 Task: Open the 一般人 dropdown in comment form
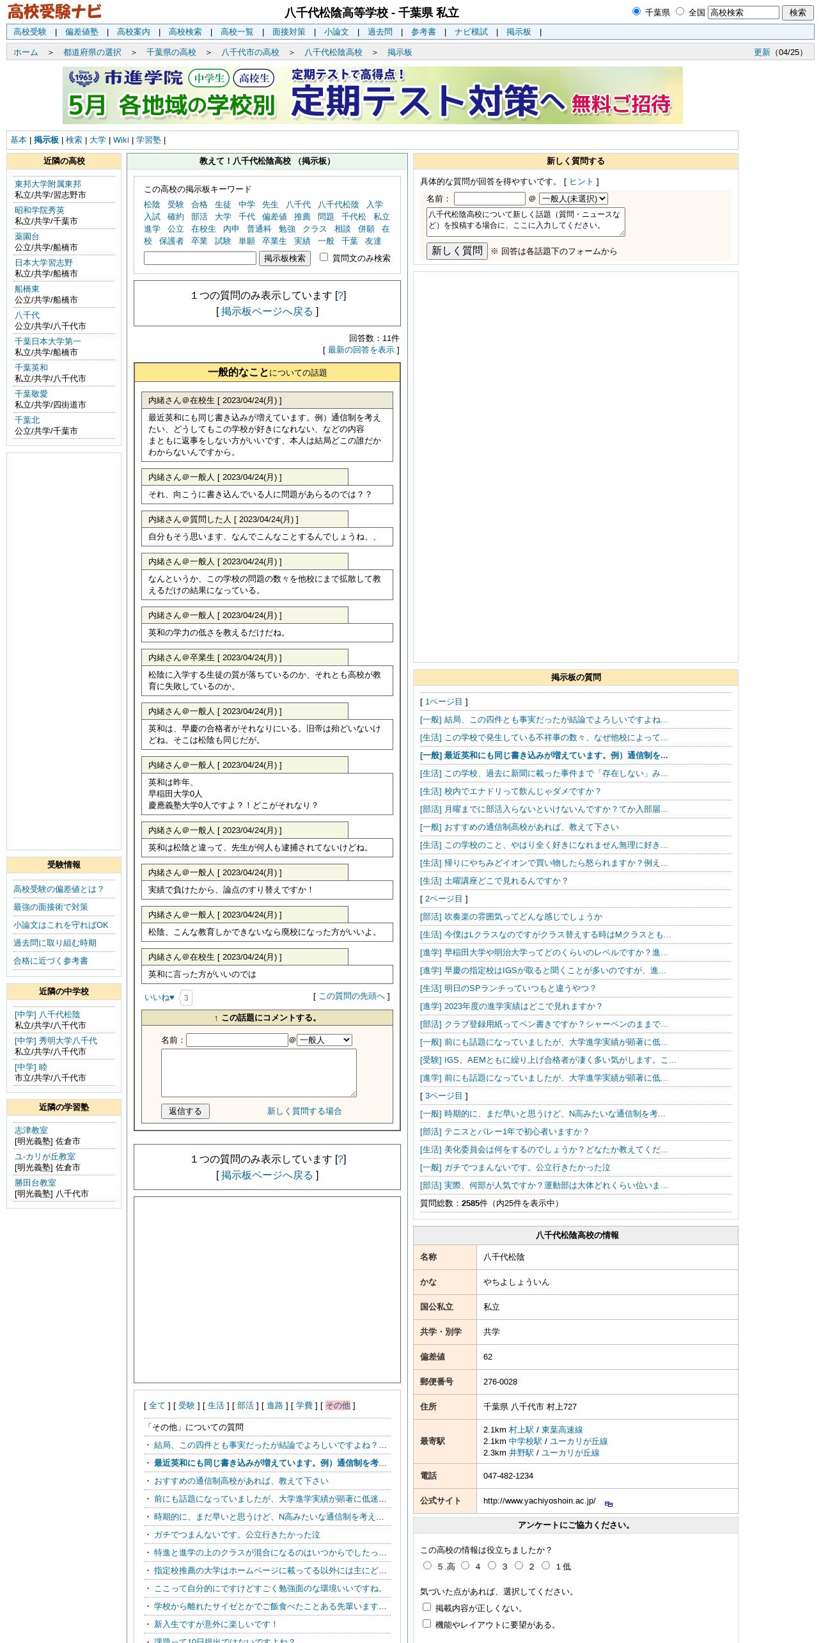click(x=324, y=1040)
